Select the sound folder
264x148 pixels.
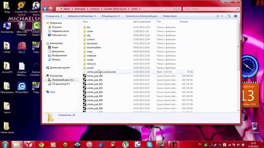point(90,68)
